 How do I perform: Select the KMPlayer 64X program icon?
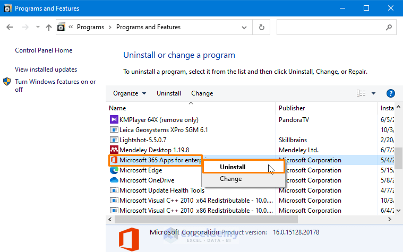[x=114, y=119]
